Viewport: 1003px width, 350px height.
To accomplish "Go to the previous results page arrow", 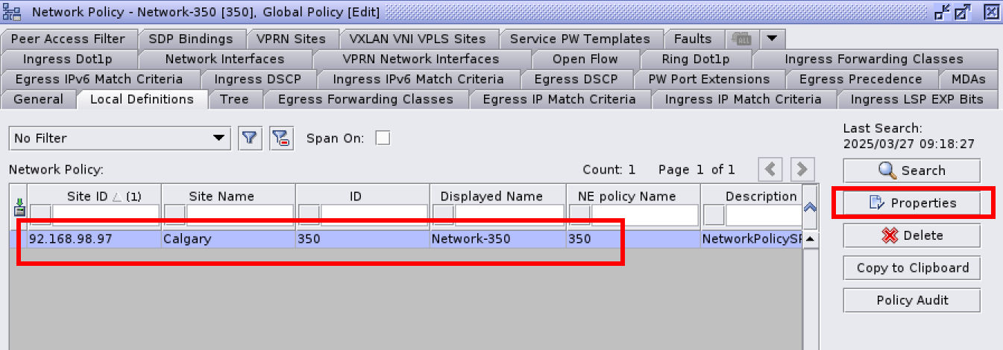I will tap(770, 169).
